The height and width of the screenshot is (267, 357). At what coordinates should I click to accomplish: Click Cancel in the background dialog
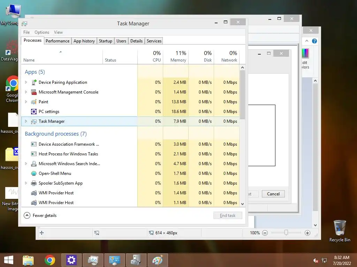coord(273,194)
